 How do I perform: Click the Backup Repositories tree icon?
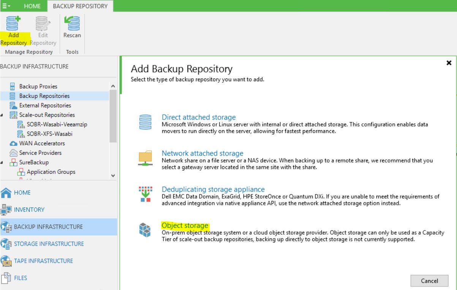coord(13,96)
